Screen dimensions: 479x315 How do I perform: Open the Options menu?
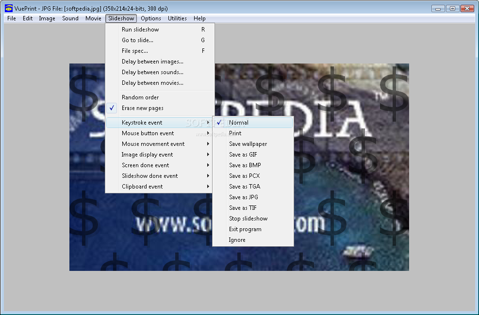tap(150, 18)
